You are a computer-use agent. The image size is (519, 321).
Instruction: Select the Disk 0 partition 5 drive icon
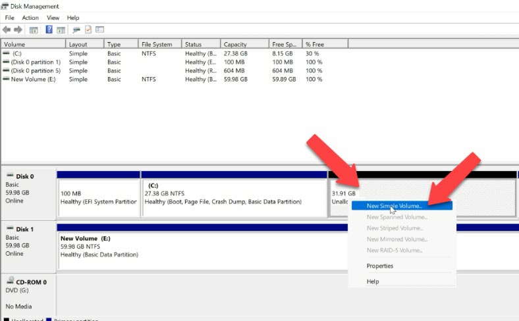6,70
